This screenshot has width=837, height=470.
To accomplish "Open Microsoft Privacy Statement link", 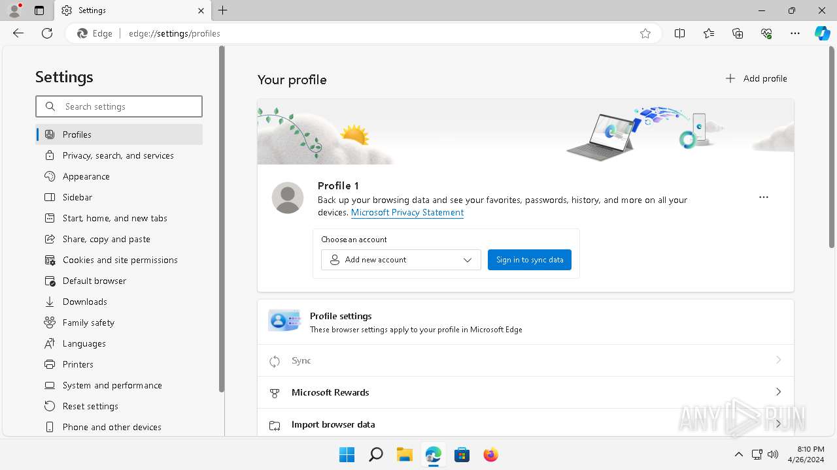I will coord(407,213).
